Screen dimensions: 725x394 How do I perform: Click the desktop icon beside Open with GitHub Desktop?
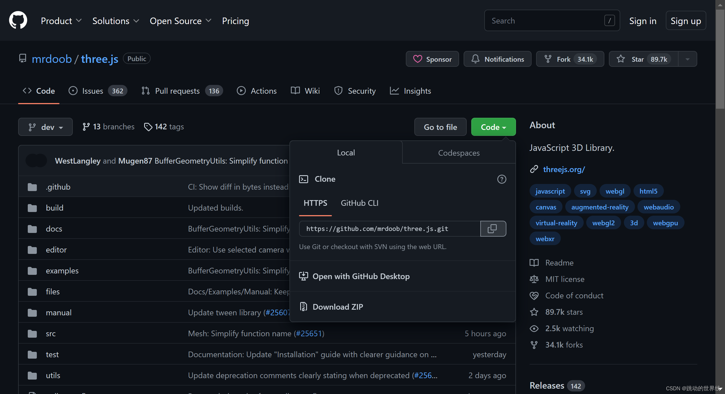tap(304, 276)
